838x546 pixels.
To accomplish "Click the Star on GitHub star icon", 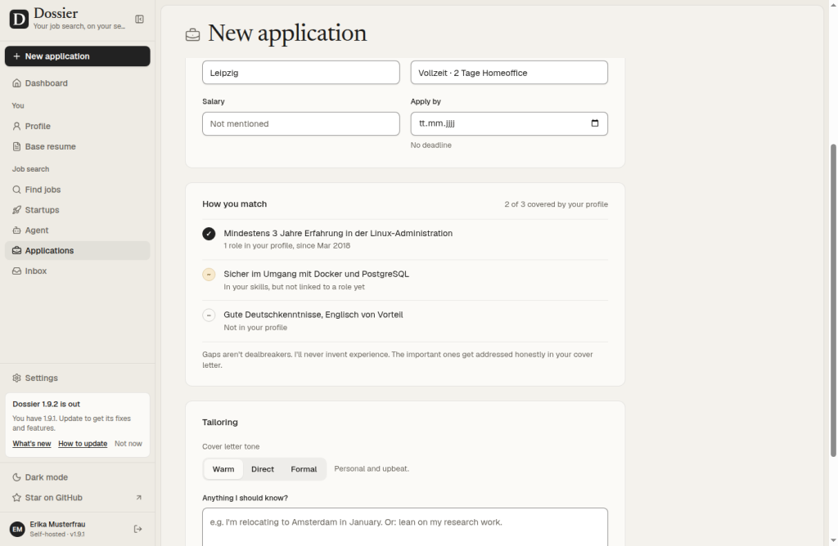I will tap(16, 498).
